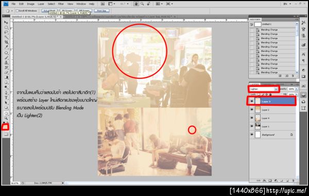Open the Layer menu
Viewport: 309px width, 196px height.
click(x=41, y=4)
